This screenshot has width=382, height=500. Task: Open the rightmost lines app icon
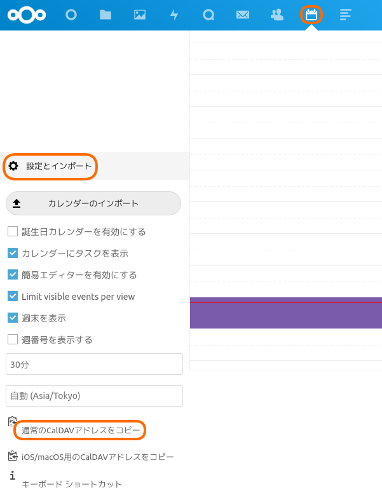tap(345, 15)
